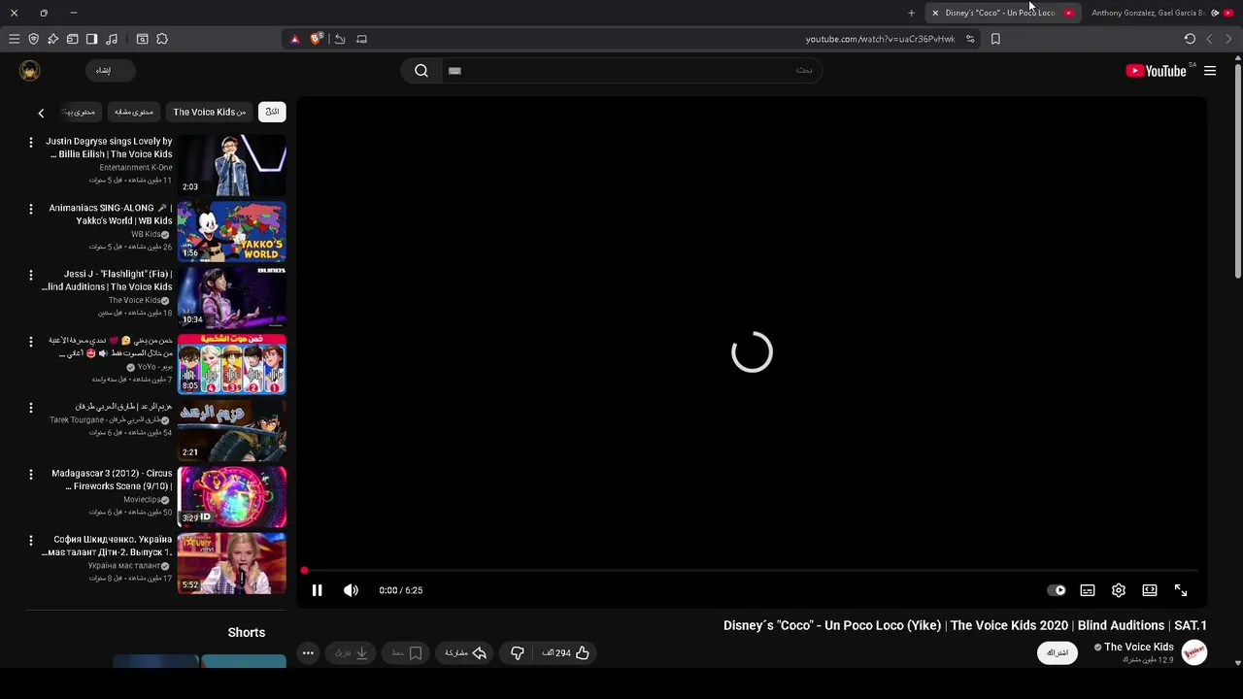Share the video with the arrow button
This screenshot has width=1243, height=699.
[465, 653]
